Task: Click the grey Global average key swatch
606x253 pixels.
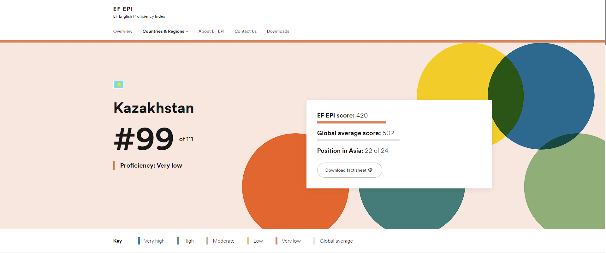Action: pos(314,241)
